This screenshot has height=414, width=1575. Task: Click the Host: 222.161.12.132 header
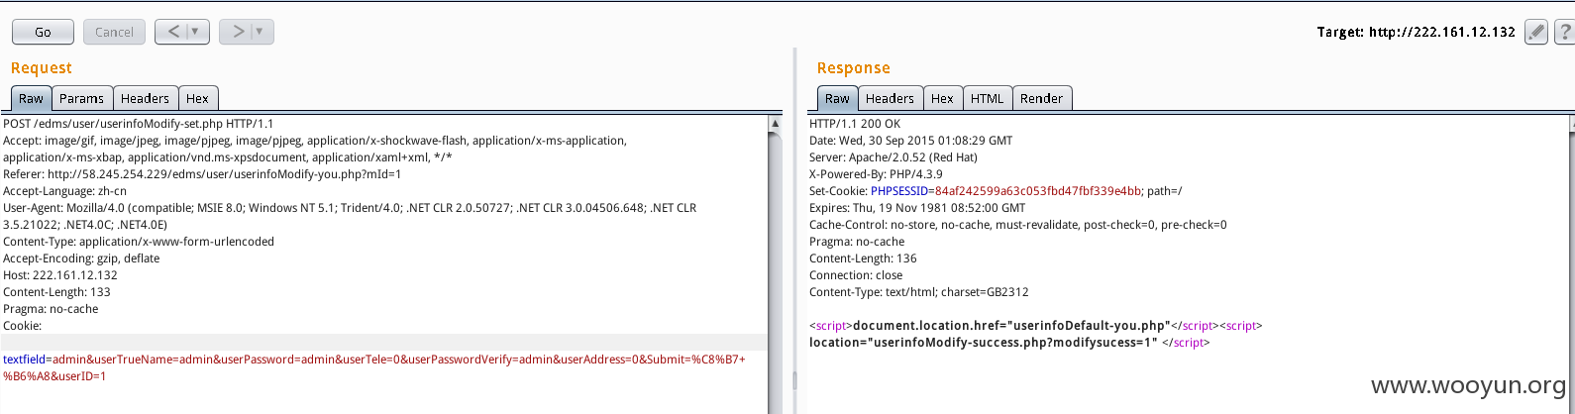60,275
